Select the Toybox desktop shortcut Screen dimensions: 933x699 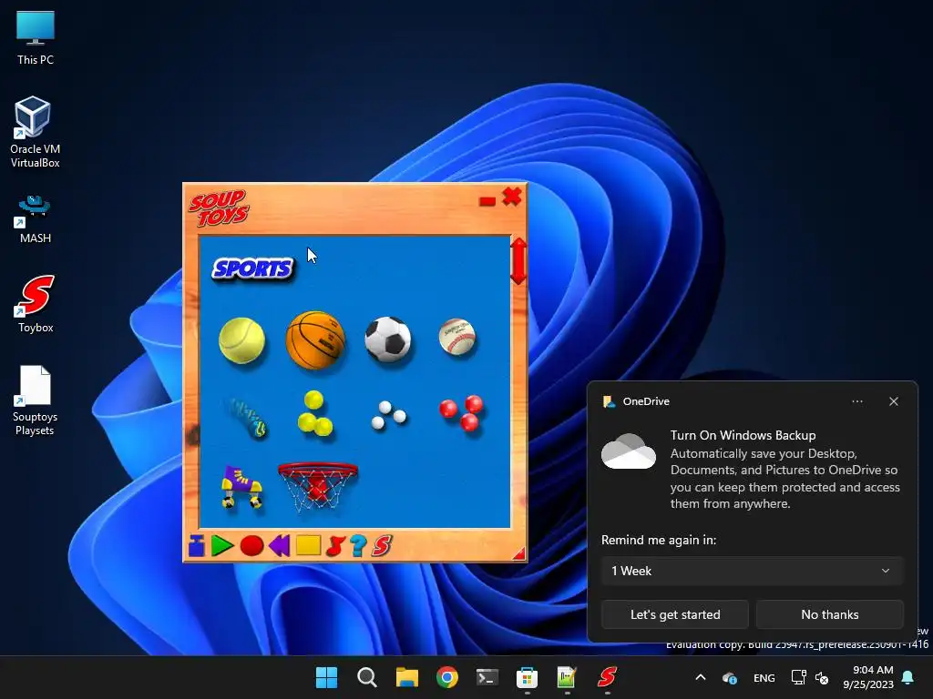pos(36,303)
